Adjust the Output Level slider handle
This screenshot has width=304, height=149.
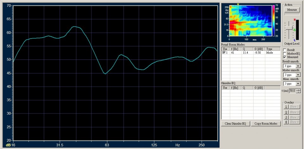coord(288,28)
